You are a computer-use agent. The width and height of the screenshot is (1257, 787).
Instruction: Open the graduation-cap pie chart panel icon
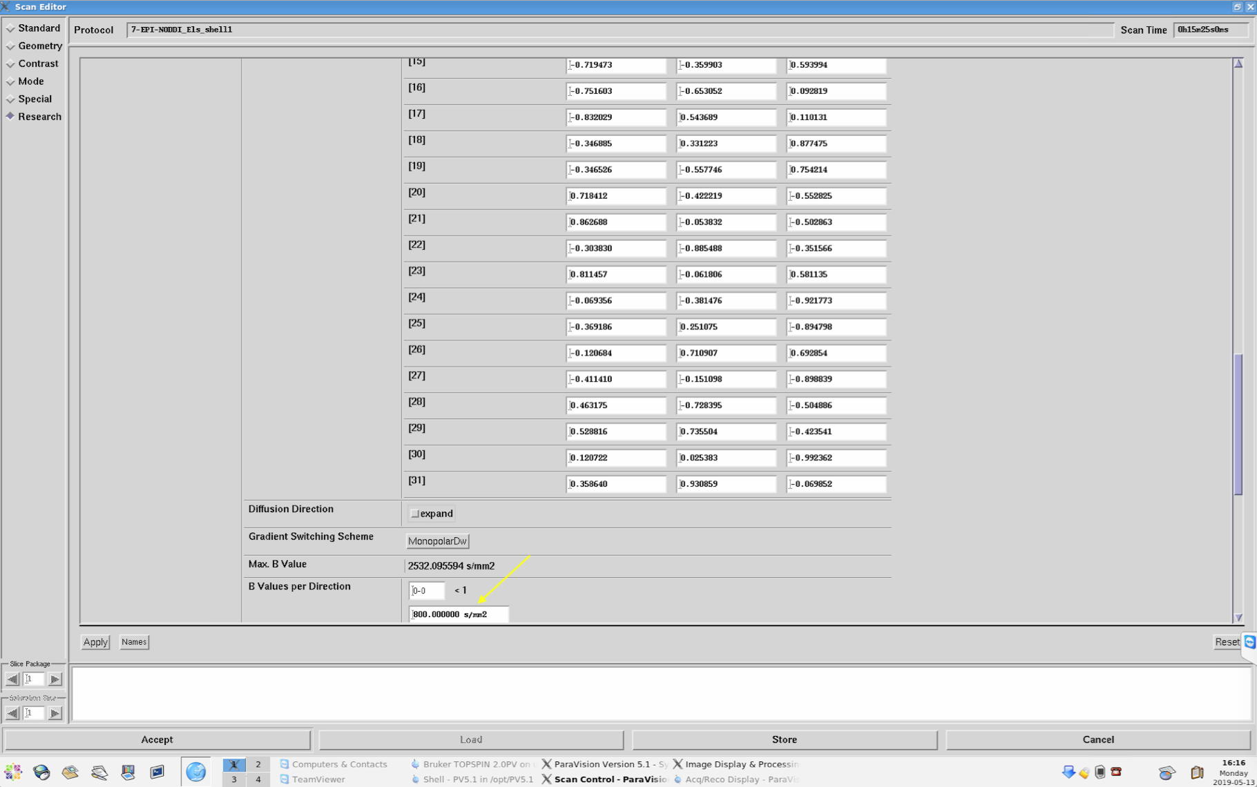point(1167,773)
